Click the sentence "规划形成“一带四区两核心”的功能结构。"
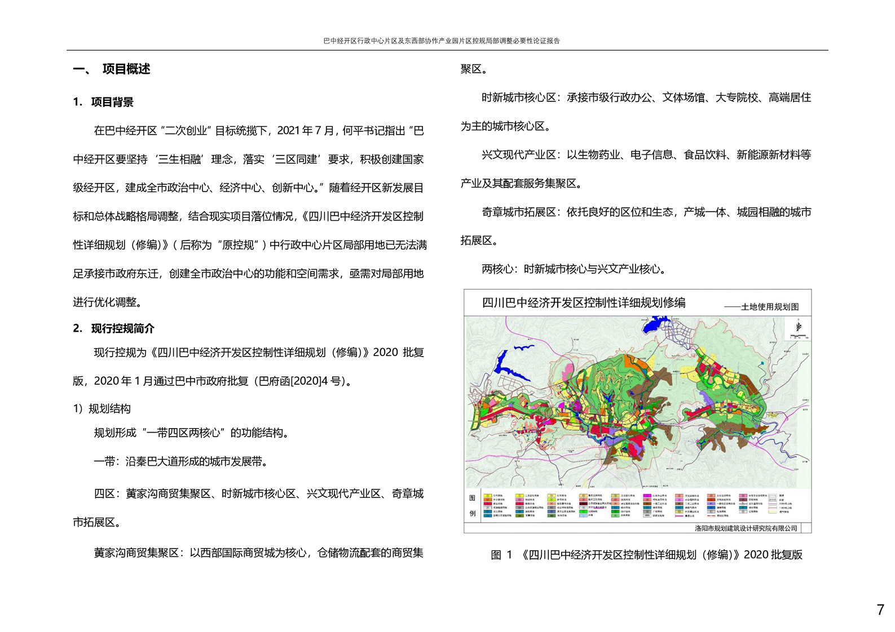This screenshot has height=632, width=895. (x=192, y=433)
